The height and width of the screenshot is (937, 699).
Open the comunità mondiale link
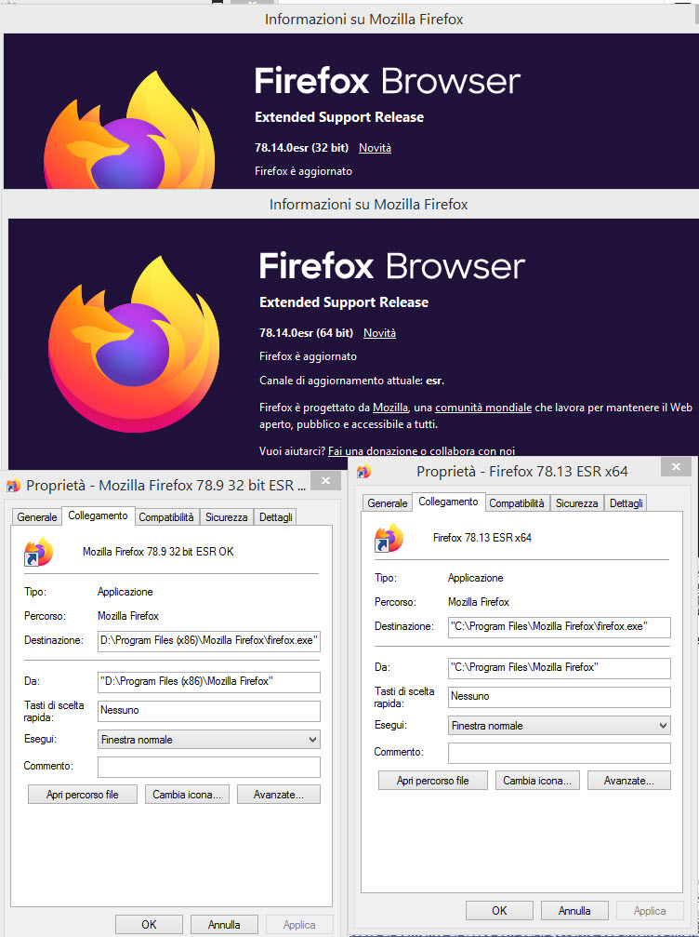(483, 408)
